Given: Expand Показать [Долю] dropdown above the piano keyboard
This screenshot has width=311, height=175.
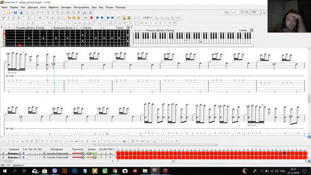Looking at the screenshot, I should [x=159, y=30].
